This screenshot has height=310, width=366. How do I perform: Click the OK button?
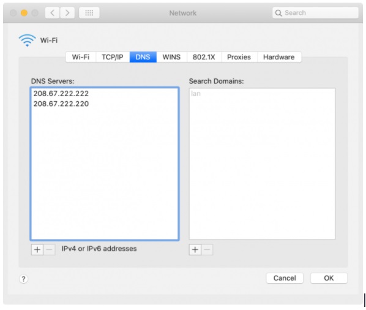329,278
